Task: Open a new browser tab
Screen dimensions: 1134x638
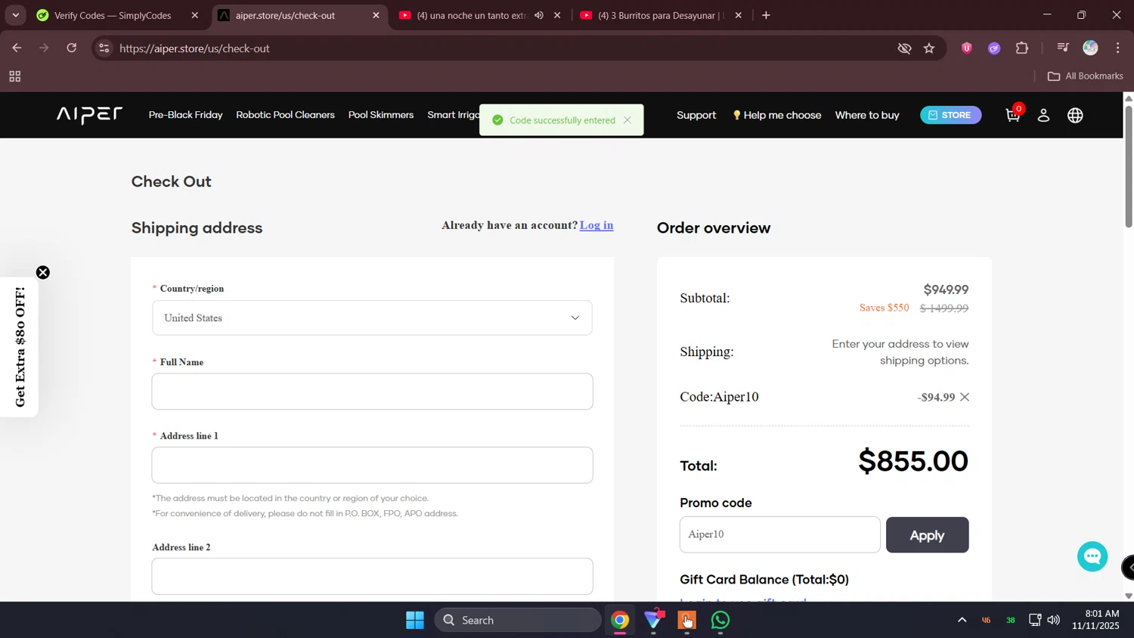Action: [766, 15]
